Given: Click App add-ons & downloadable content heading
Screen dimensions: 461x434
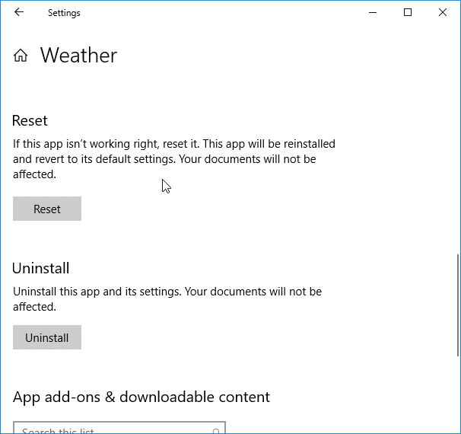Looking at the screenshot, I should click(x=141, y=397).
